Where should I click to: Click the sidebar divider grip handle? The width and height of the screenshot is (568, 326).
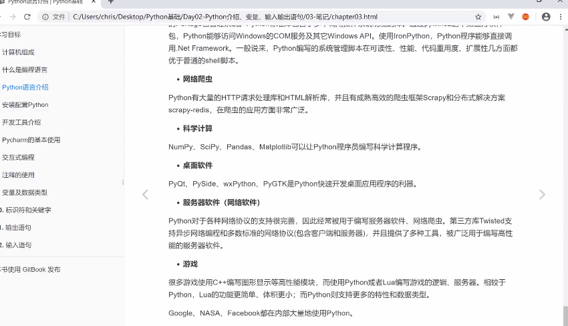click(123, 182)
